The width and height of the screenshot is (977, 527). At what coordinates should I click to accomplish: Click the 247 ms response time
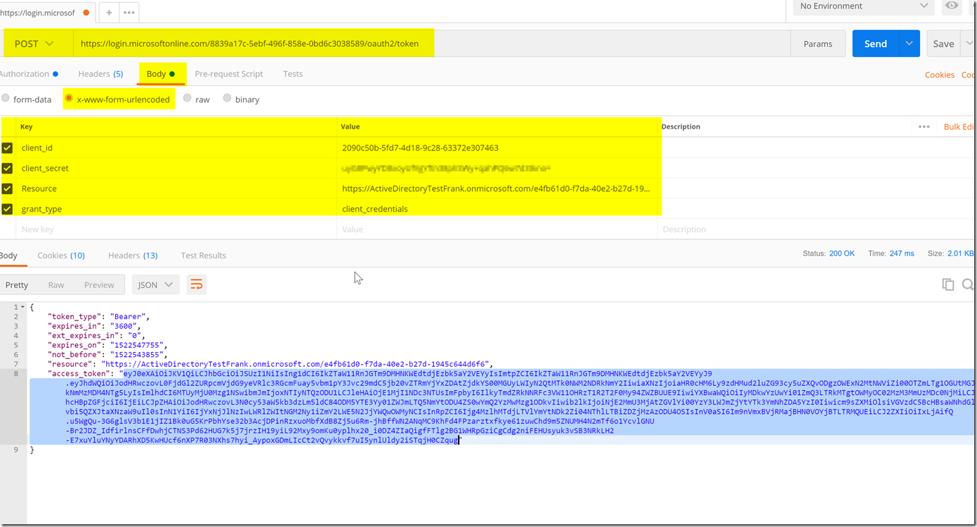click(x=902, y=254)
